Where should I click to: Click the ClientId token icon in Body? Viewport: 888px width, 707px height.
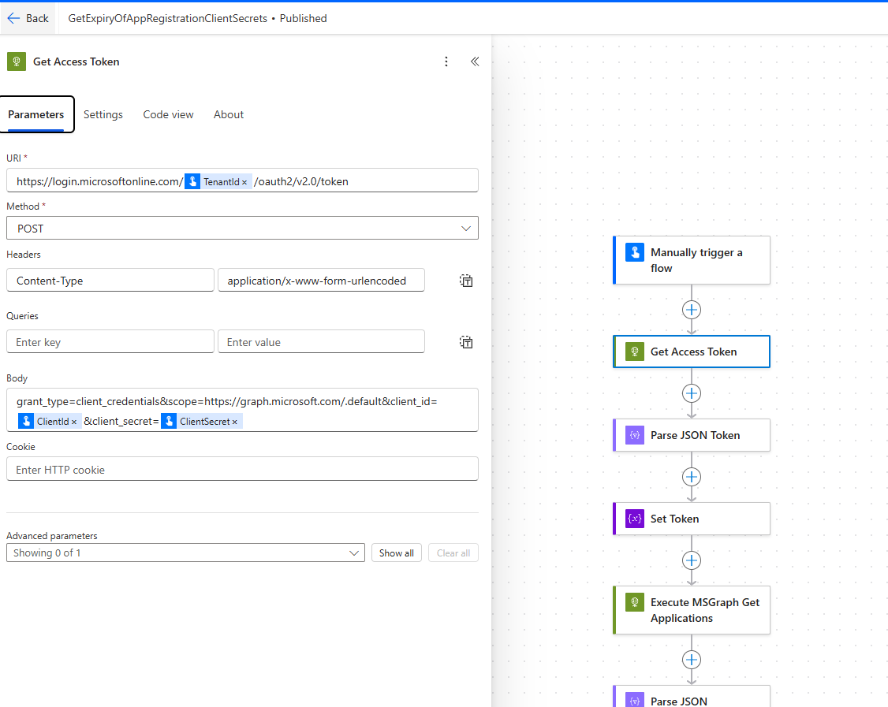26,421
